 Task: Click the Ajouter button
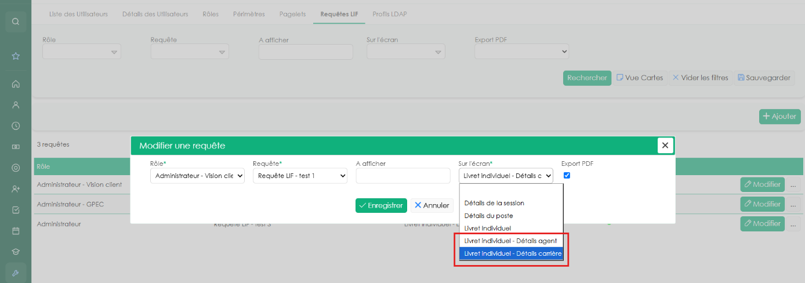779,117
